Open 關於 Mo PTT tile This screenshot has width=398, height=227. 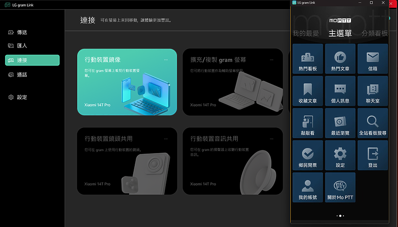pos(340,187)
